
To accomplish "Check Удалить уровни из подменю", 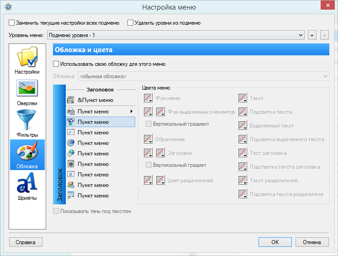I will (131, 23).
